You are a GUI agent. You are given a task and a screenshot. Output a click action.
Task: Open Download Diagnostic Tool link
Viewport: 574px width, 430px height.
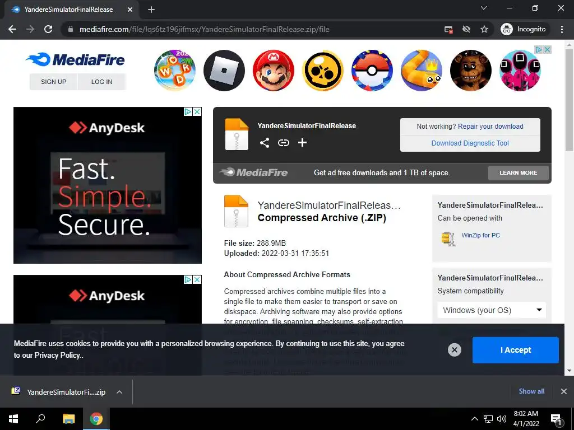470,143
